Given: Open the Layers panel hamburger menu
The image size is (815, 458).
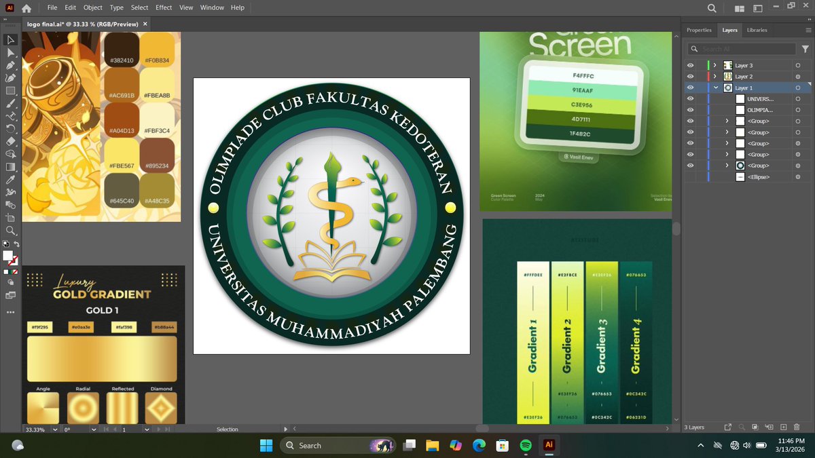Looking at the screenshot, I should 807,30.
